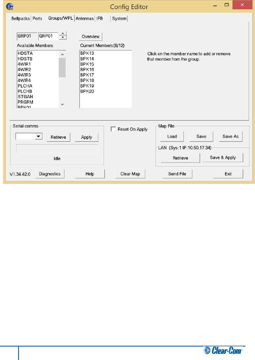Image resolution: width=255 pixels, height=360 pixels.
Task: Add HDSTB from Available Members
Action: (x=25, y=59)
